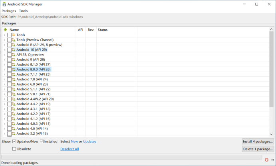Click the Android 4.0.3 (API 15) folder icon
Image resolution: width=276 pixels, height=166 pixels.
point(14,124)
